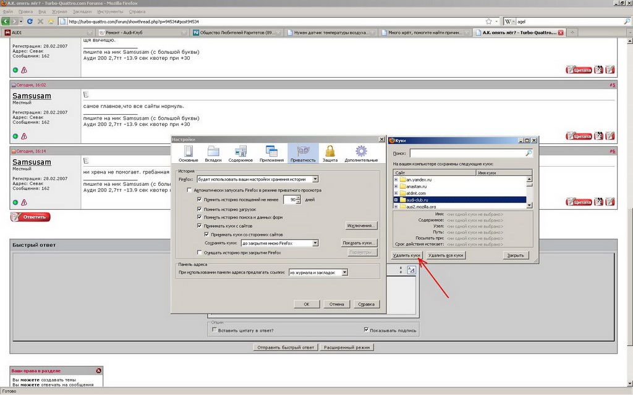633x395 pixels.
Task: Toggle Очищать историю при закрытии Firefox
Action: point(199,252)
